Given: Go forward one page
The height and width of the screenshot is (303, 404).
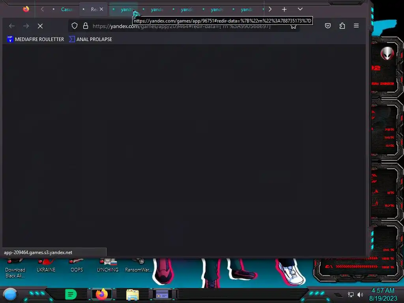Looking at the screenshot, I should pyautogui.click(x=26, y=26).
